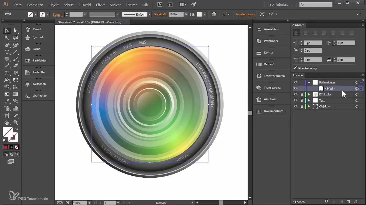
Task: Open the Fenster menu
Action: click(x=131, y=5)
